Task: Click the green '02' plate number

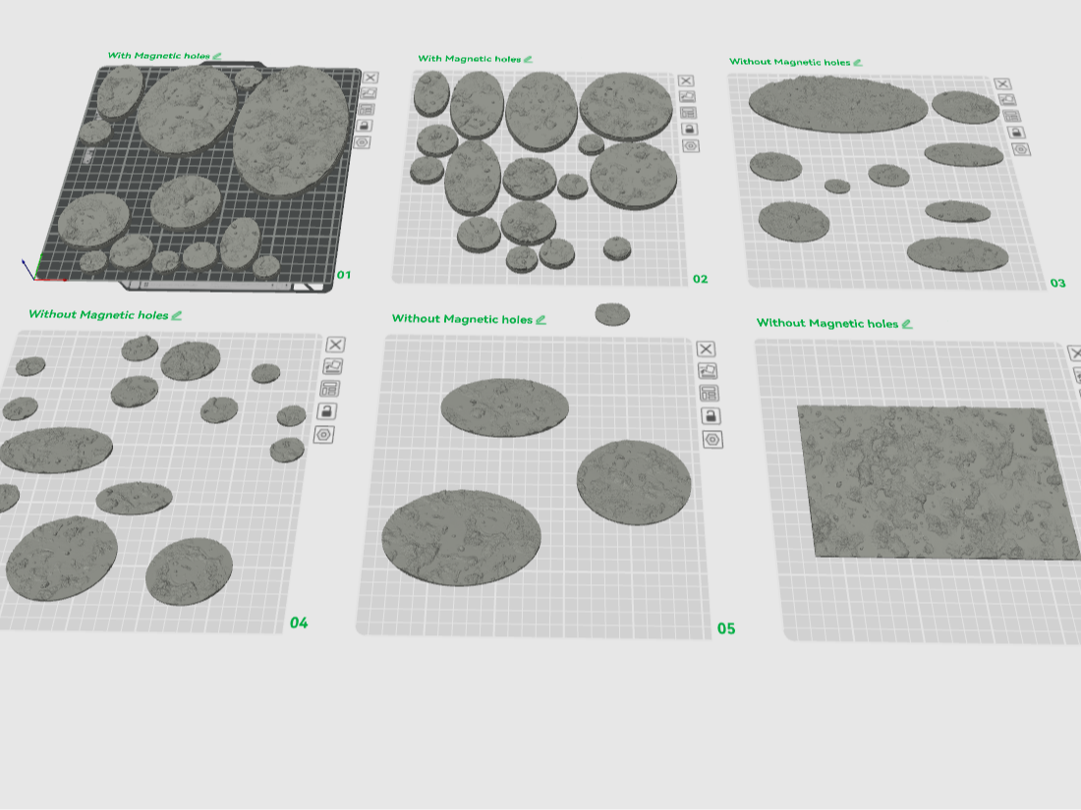Action: (701, 279)
